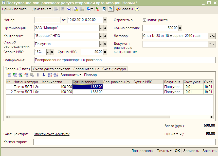This screenshot has height=156, width=218.
Task: Click the left arrow of table scrollbar
Action: [x=8, y=117]
